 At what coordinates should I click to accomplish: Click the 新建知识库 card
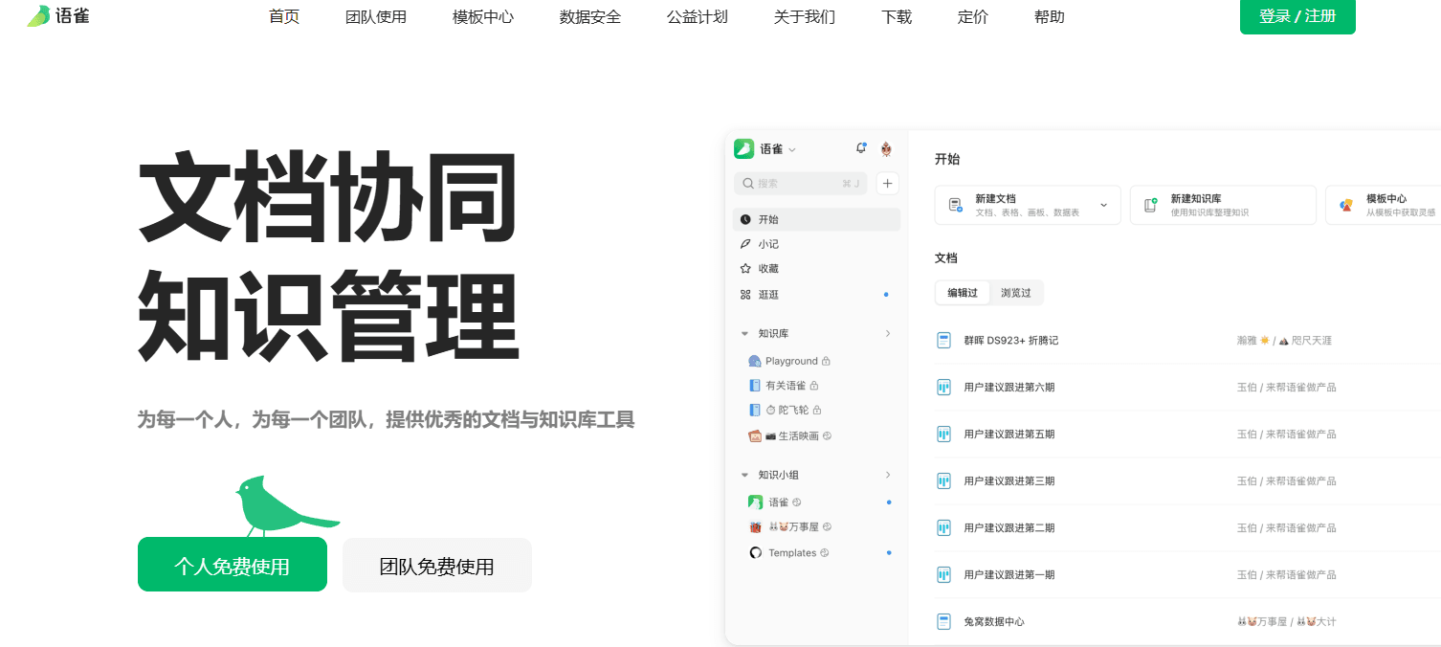point(1223,205)
